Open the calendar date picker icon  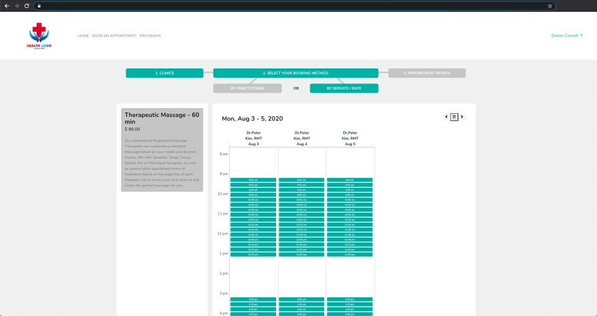pos(454,117)
